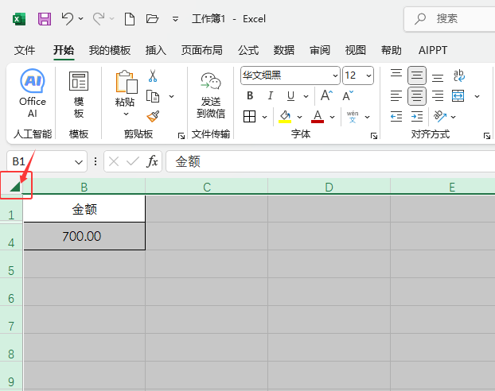
Task: Toggle middle vertical alignment
Action: point(417,75)
